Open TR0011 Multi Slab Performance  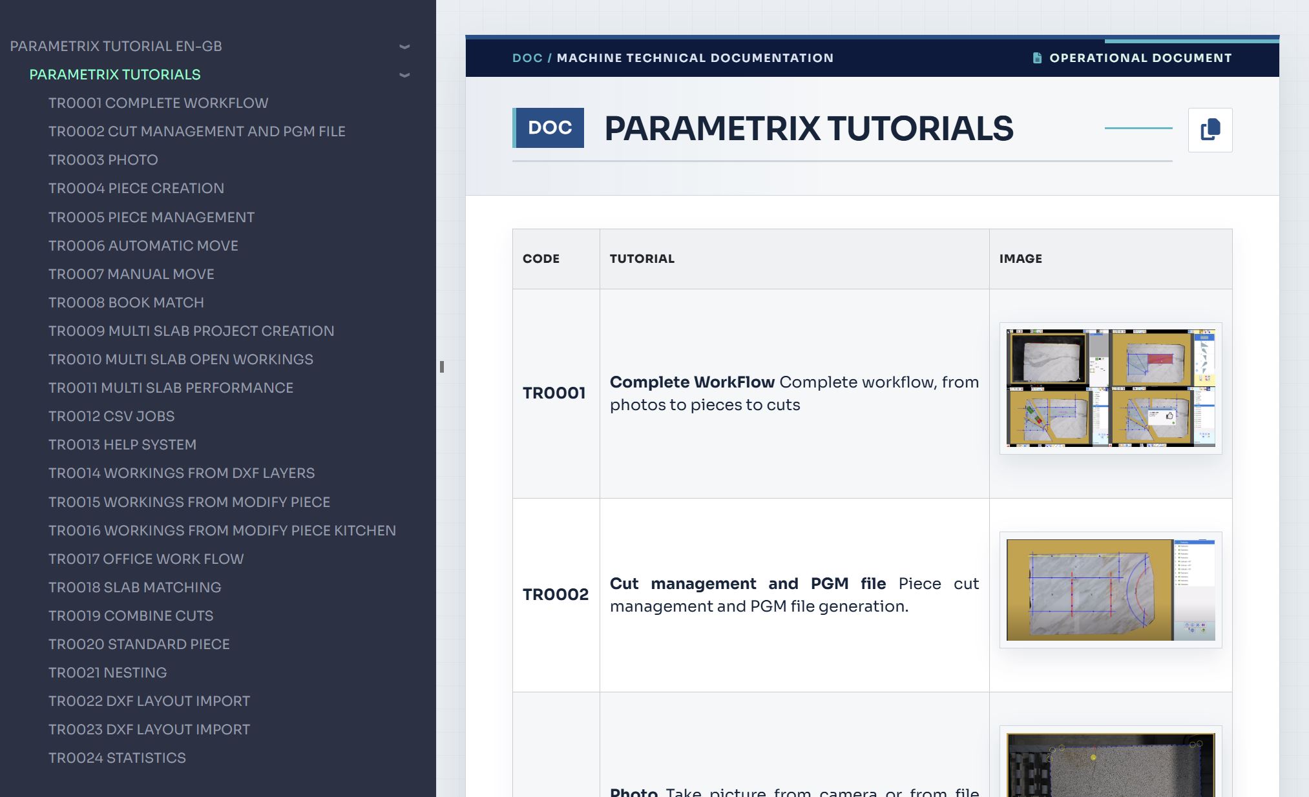click(171, 388)
